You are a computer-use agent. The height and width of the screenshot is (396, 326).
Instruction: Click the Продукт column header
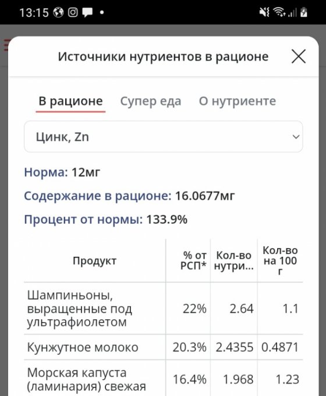pyautogui.click(x=95, y=261)
